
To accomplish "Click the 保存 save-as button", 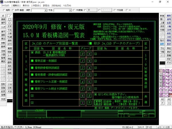I will (x=162, y=26).
